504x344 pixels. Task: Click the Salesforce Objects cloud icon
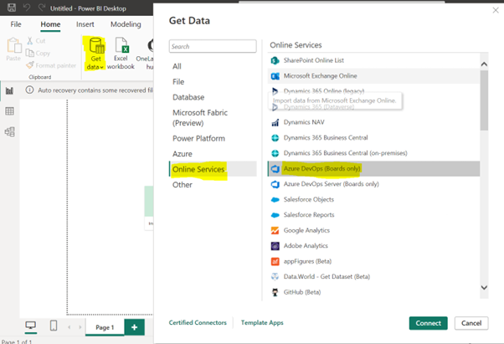(x=275, y=199)
